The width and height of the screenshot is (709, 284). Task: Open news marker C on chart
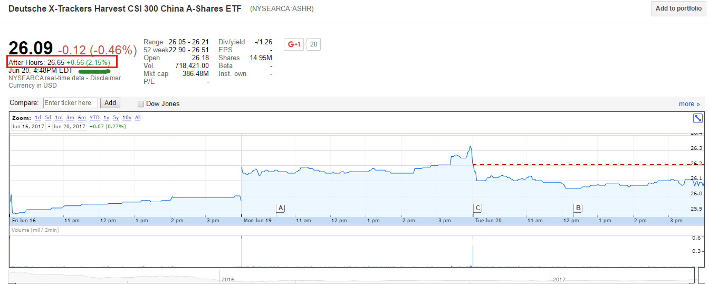click(478, 208)
